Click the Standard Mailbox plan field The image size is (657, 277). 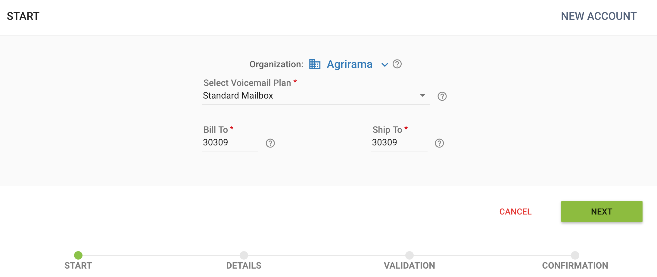pyautogui.click(x=316, y=96)
